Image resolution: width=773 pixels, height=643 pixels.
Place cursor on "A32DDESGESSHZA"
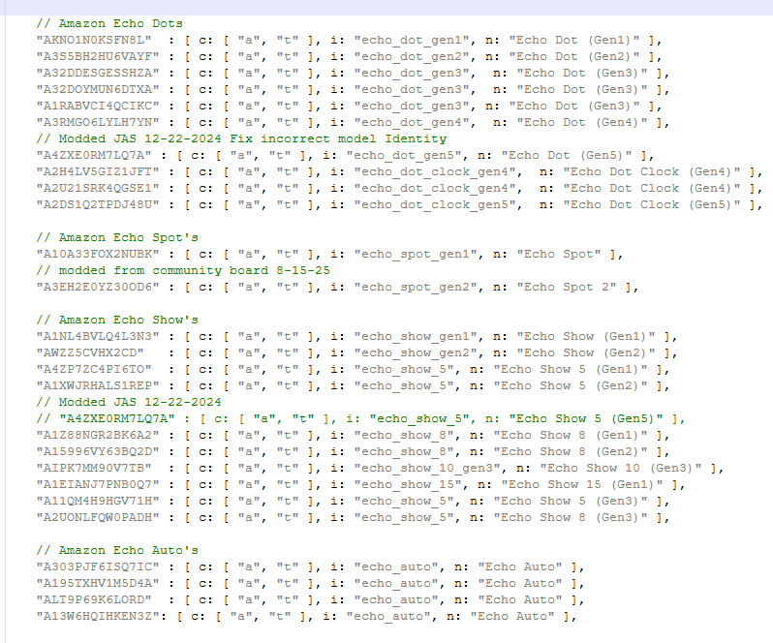click(x=98, y=73)
